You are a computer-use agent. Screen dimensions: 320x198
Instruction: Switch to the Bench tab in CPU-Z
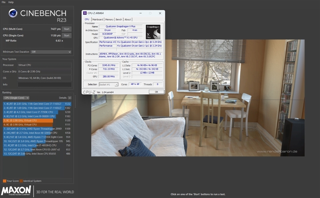(119, 20)
